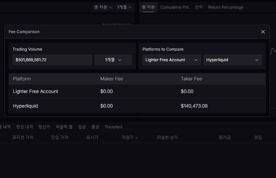Close the Fee Comparison dialog
The height and width of the screenshot is (178, 276).
[263, 32]
